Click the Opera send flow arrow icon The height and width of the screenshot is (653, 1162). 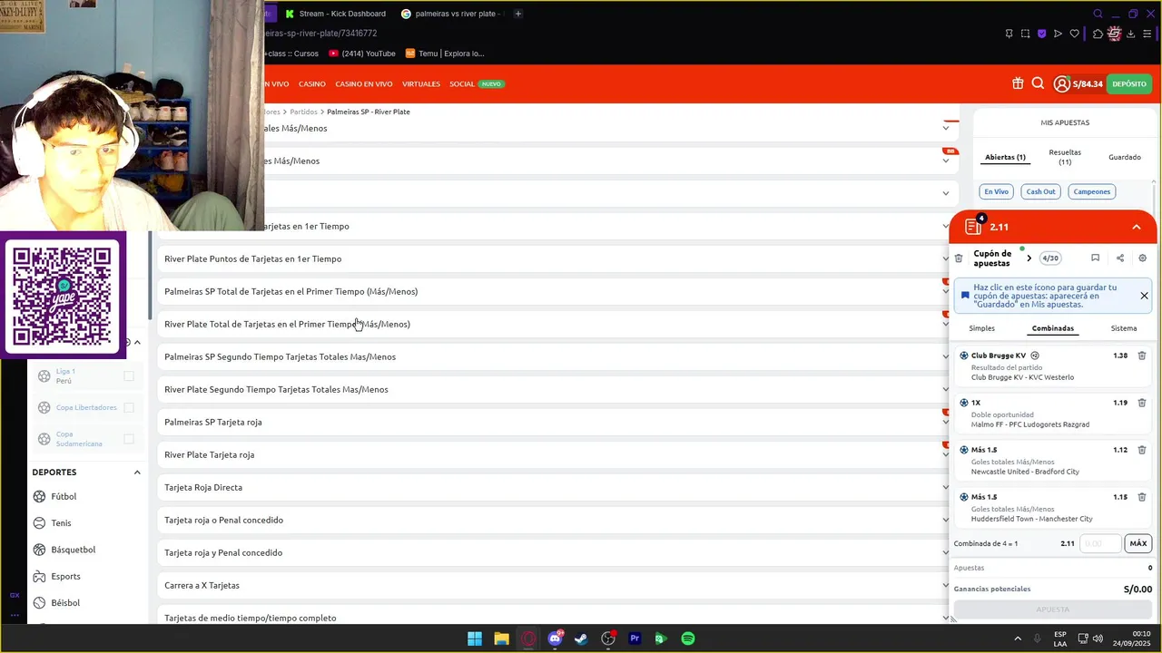pos(1058,34)
